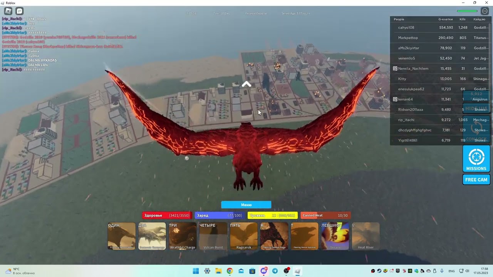Toggle the Летать fly ability
Viewport: 493px width, 277px height.
pyautogui.click(x=335, y=236)
